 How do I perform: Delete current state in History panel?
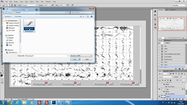pos(183,69)
